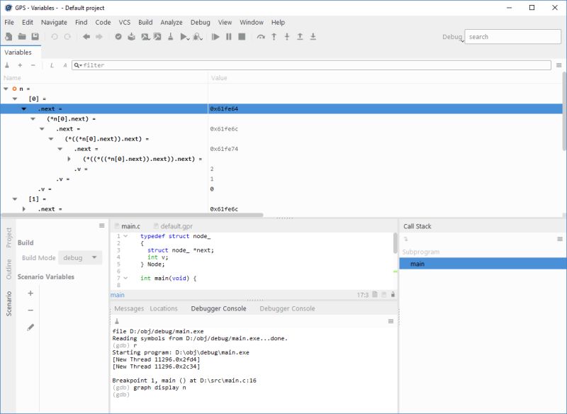Toggle arguments display with the A icon
Viewport: 567px width, 414px height.
(x=65, y=65)
